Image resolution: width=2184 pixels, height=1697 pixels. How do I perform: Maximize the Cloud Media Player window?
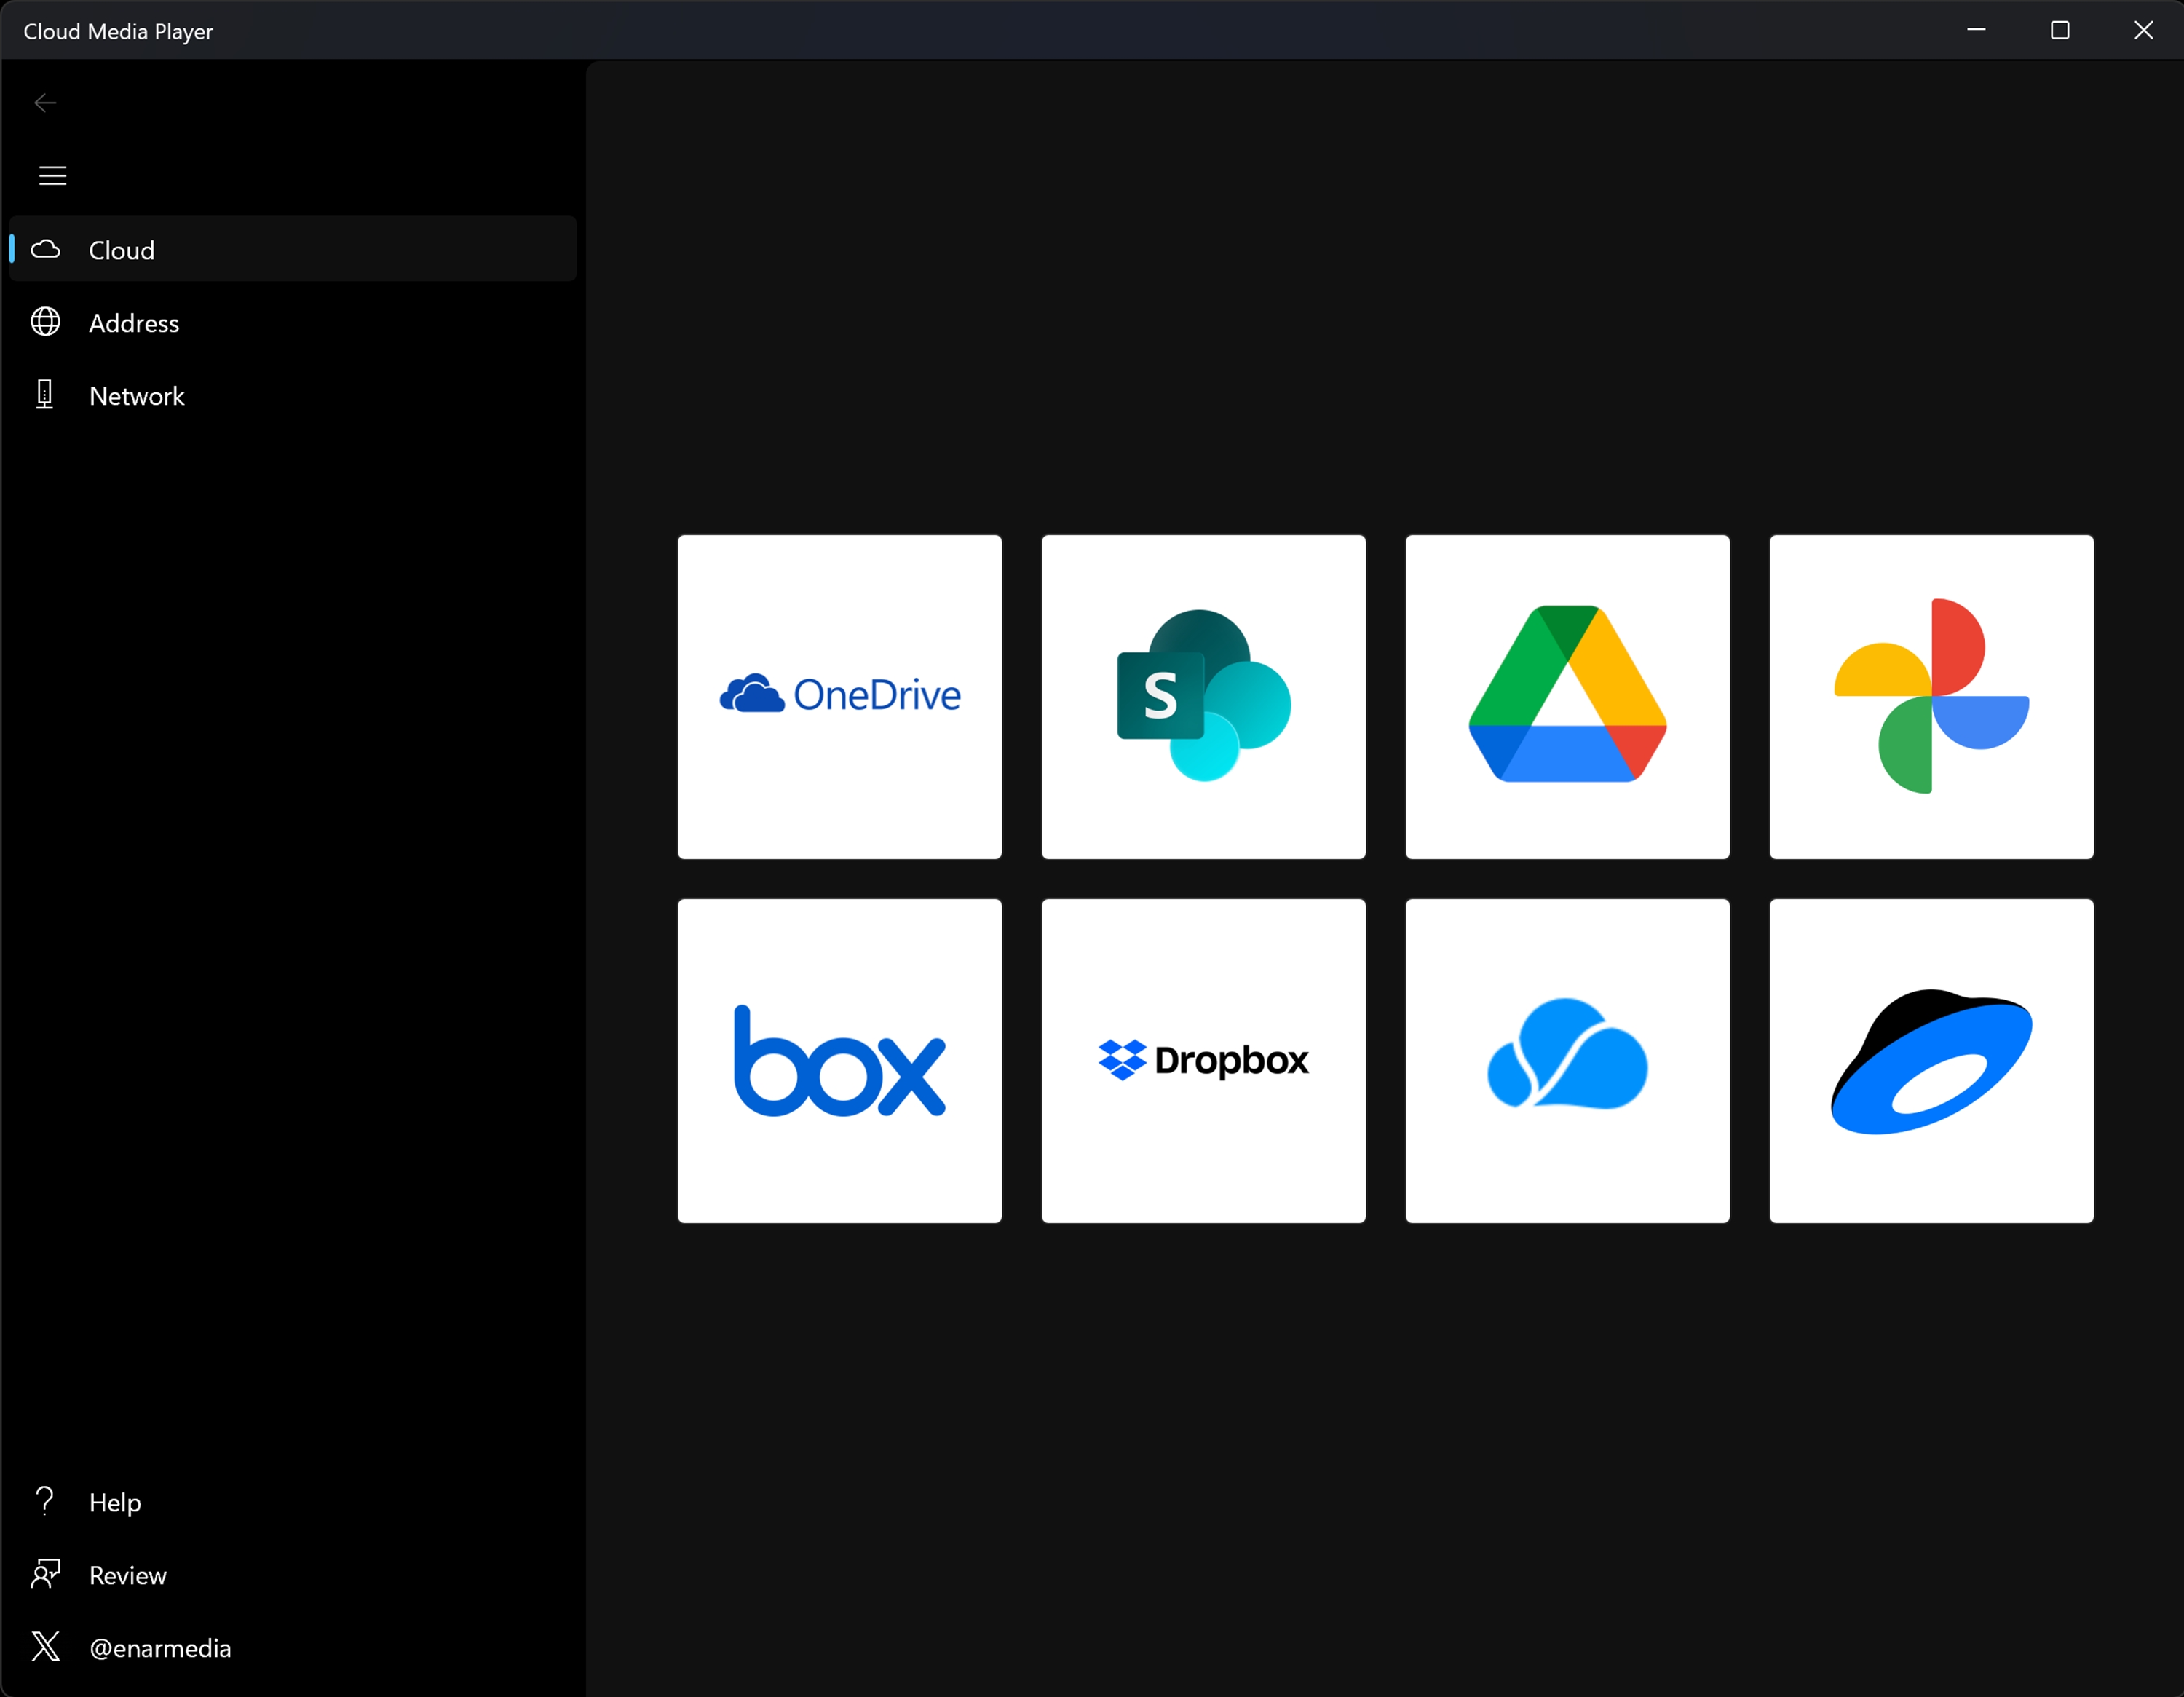[x=2059, y=31]
